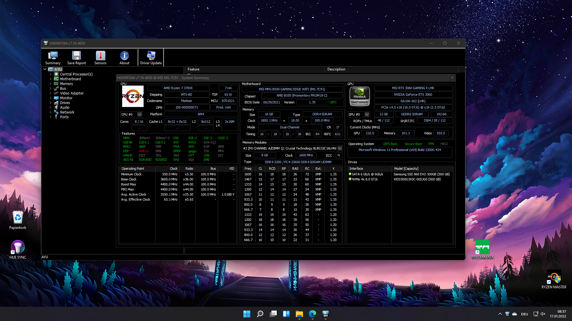The width and height of the screenshot is (572, 321).
Task: Expand the memory module selection dropdown
Action: [340, 148]
